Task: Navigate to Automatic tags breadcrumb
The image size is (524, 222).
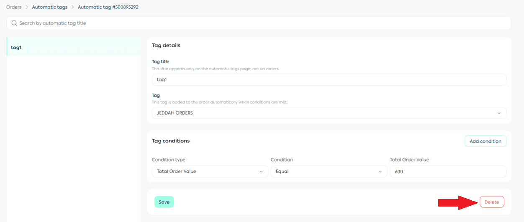Action: coord(49,7)
